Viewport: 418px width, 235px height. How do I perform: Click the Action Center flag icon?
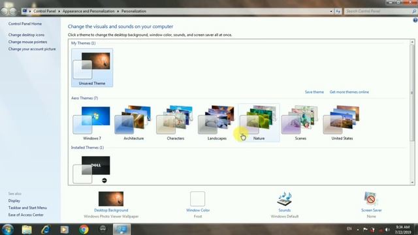pos(365,229)
